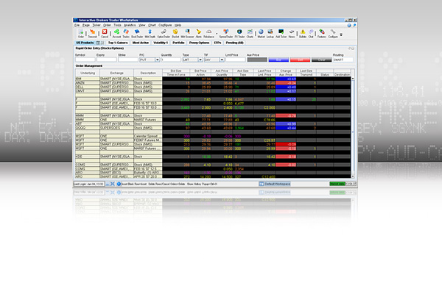
Task: Click the black Clear button
Action: [x=321, y=60]
